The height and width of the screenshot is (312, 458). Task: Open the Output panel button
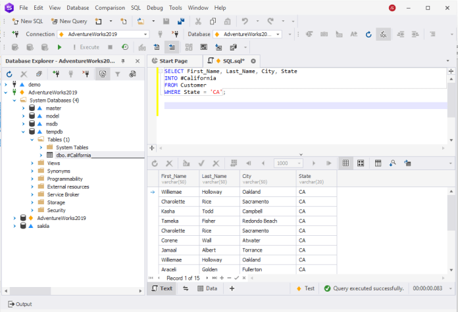(x=19, y=304)
